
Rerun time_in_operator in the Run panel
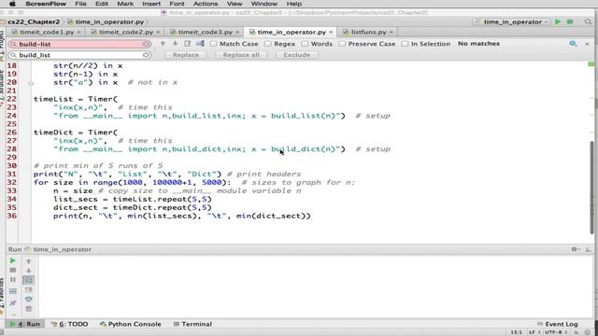point(12,261)
